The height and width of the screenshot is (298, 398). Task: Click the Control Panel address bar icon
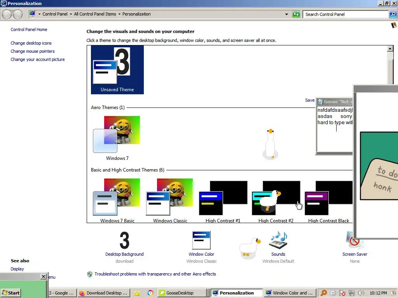pos(32,14)
